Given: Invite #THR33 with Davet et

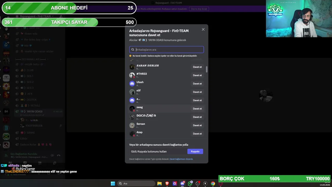Looking at the screenshot, I should [x=197, y=75].
